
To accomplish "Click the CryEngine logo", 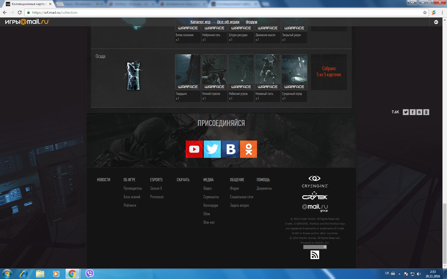I will [x=315, y=182].
